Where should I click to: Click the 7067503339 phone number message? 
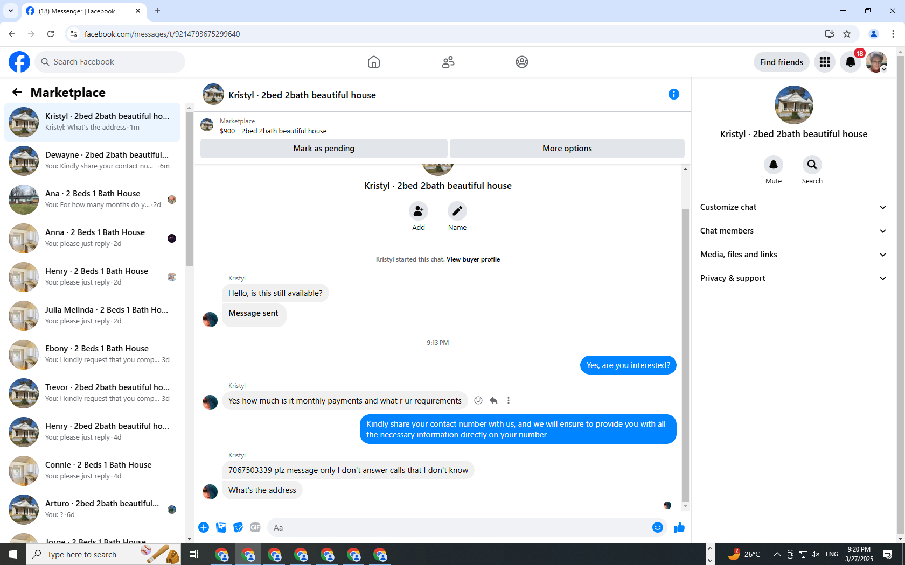click(x=348, y=470)
